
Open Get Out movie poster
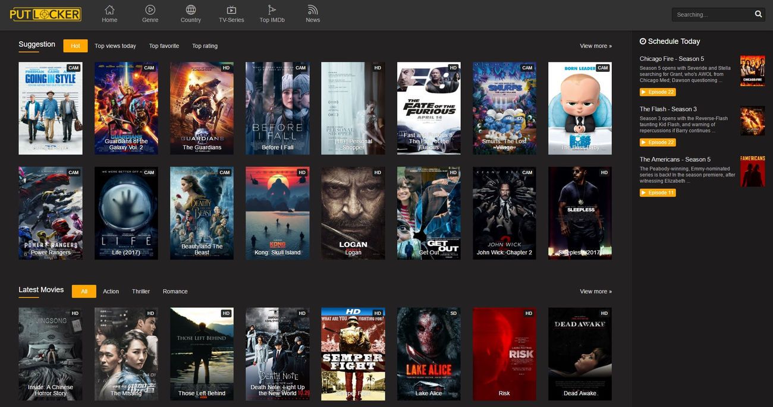click(429, 213)
